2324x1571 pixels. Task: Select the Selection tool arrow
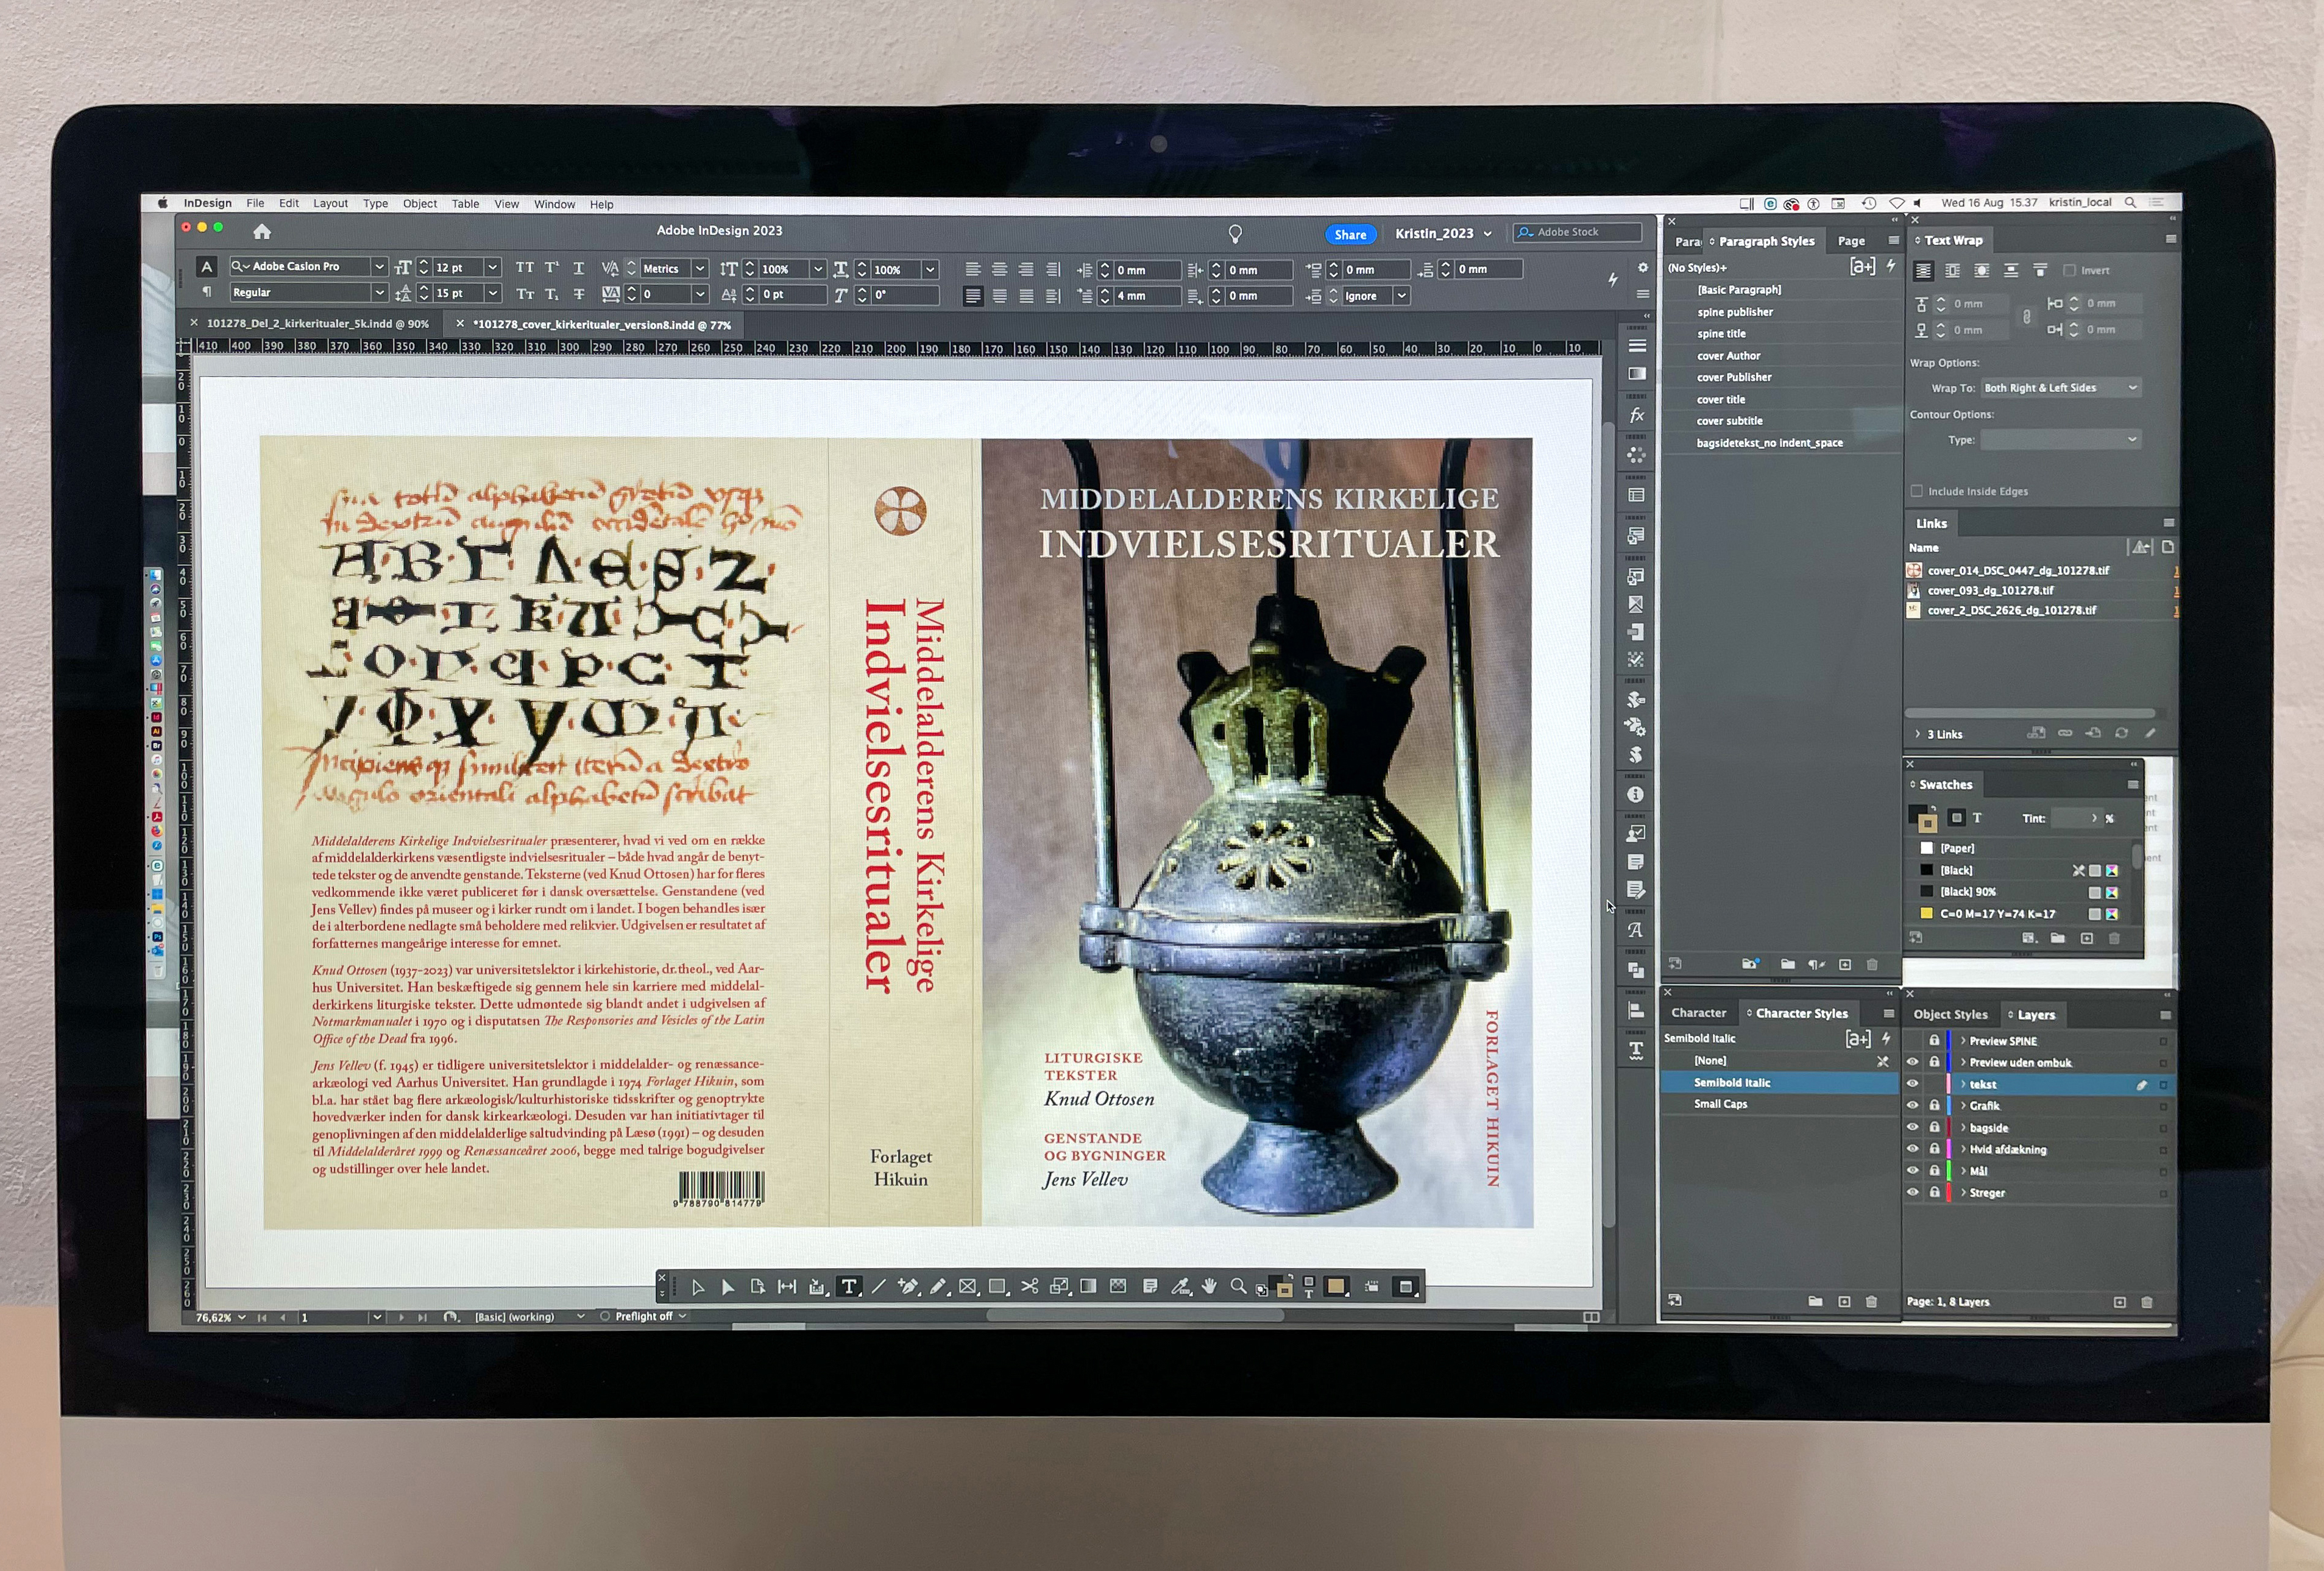(698, 1287)
